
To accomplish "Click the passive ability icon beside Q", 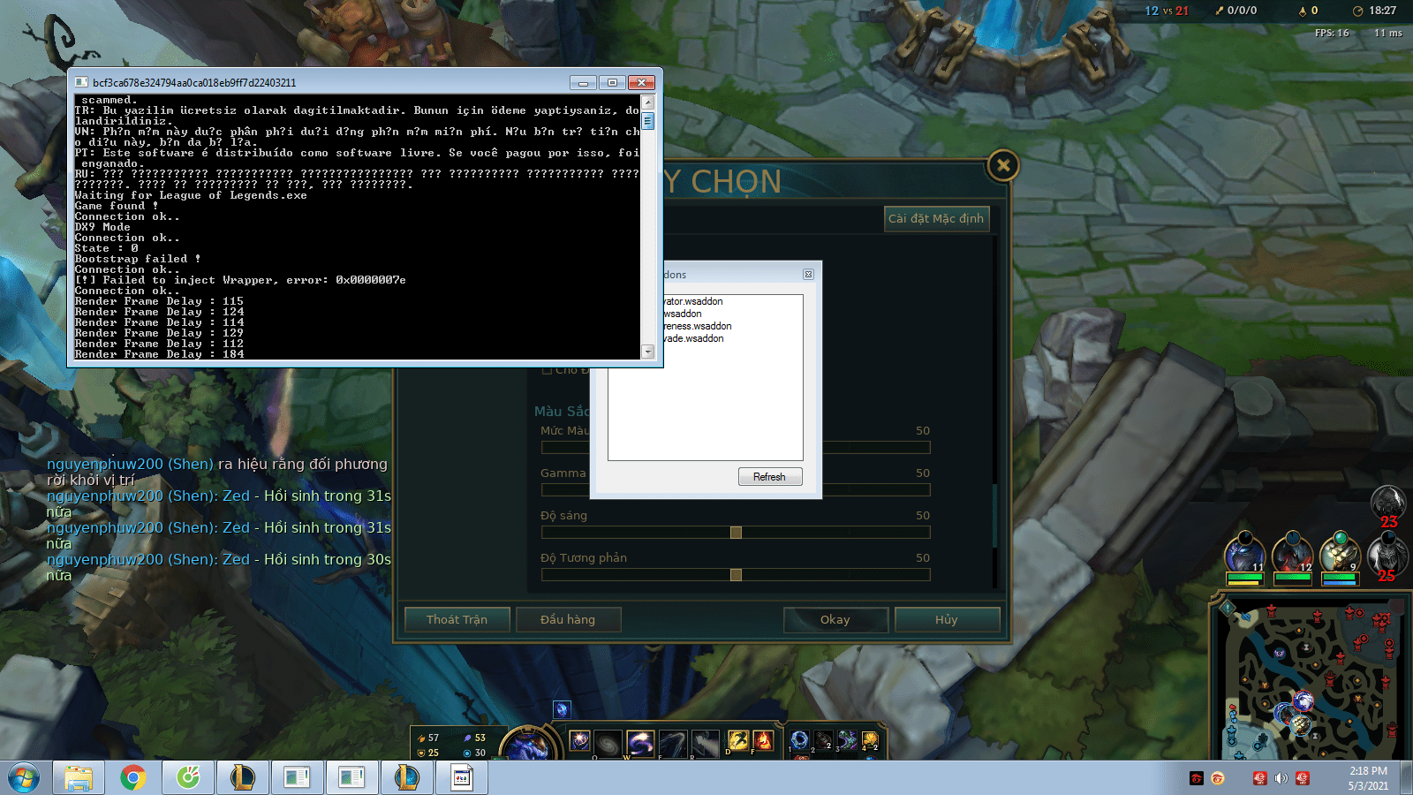I will click(579, 740).
